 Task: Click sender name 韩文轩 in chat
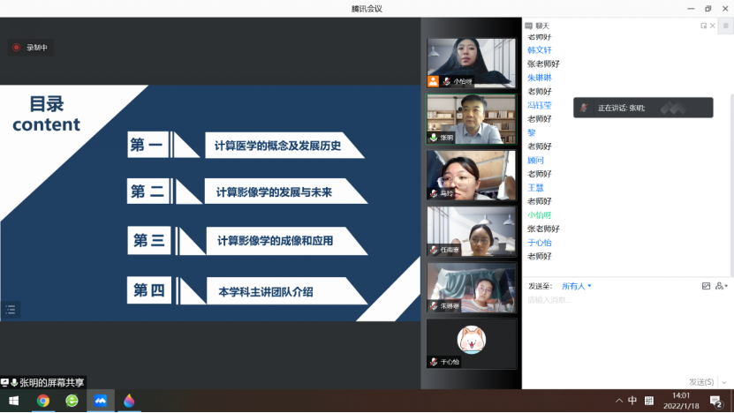coord(540,50)
